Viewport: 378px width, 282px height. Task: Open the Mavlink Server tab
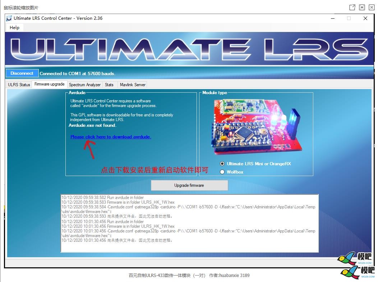(133, 85)
